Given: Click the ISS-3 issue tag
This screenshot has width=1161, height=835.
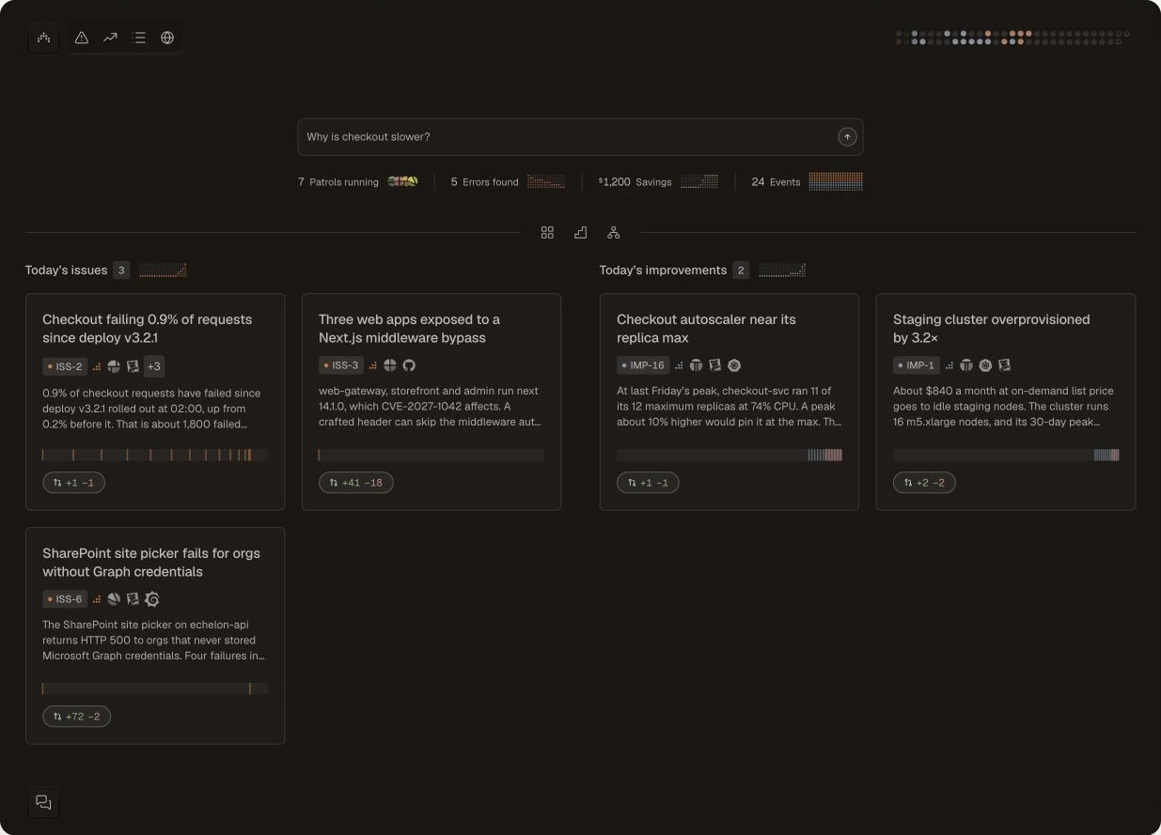Looking at the screenshot, I should click(x=341, y=365).
